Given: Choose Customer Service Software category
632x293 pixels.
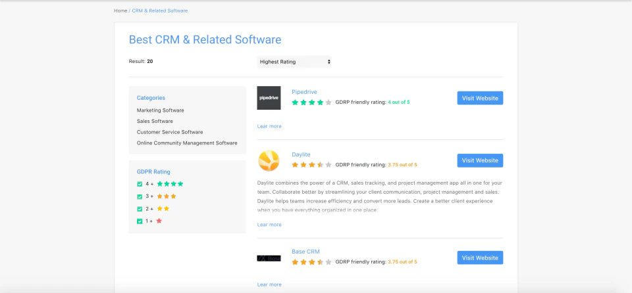Looking at the screenshot, I should coord(170,132).
